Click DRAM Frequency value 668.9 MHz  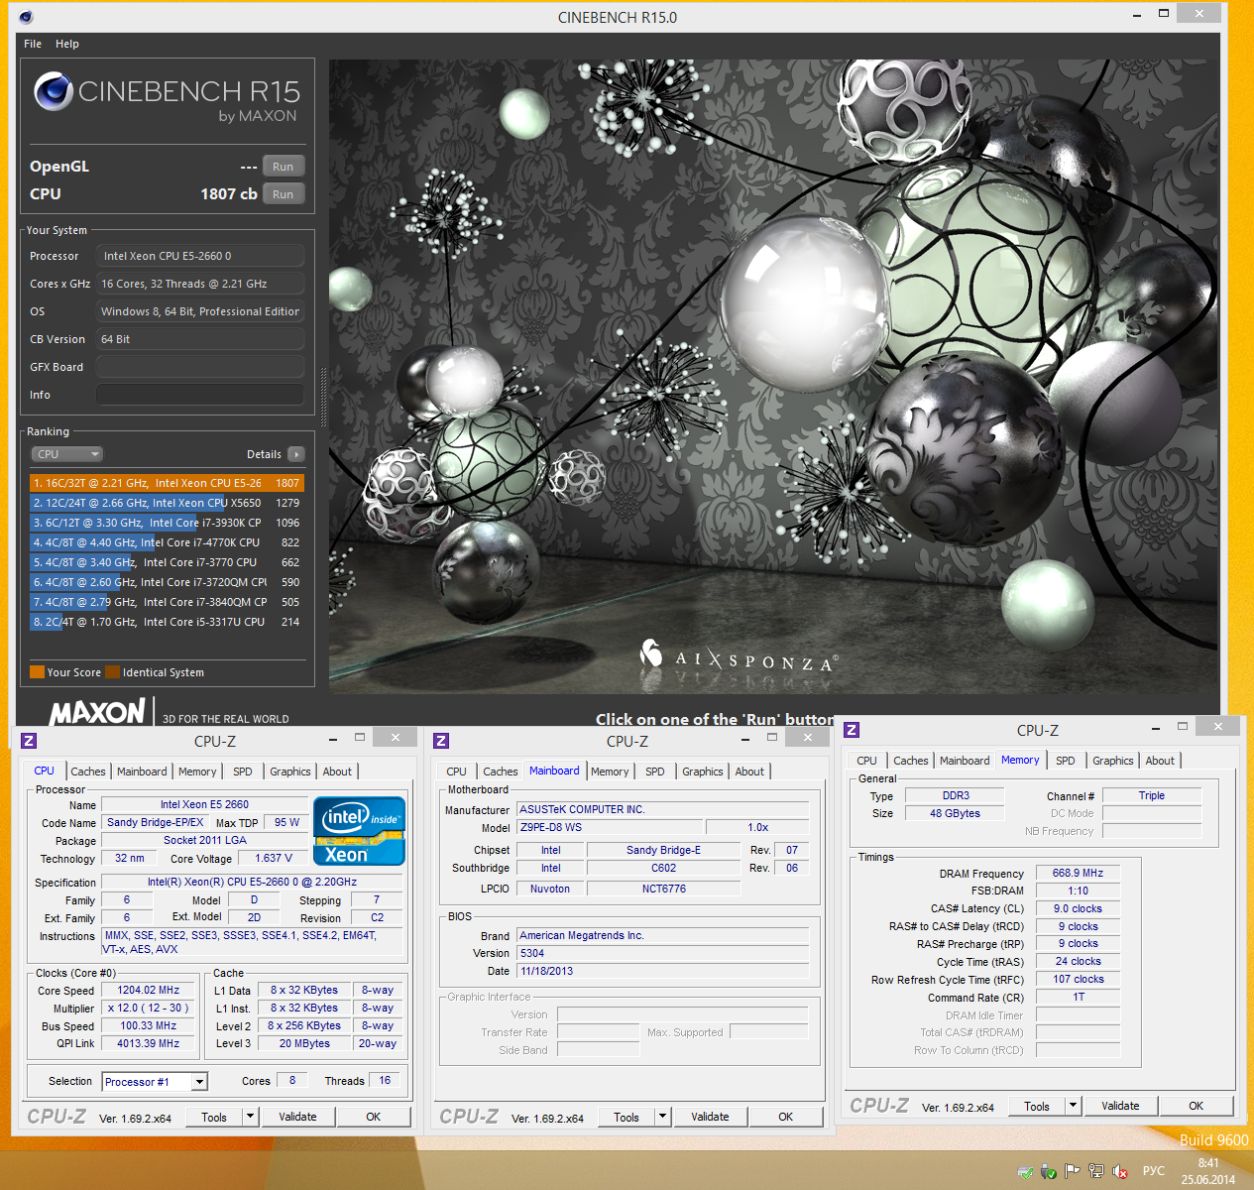1078,873
